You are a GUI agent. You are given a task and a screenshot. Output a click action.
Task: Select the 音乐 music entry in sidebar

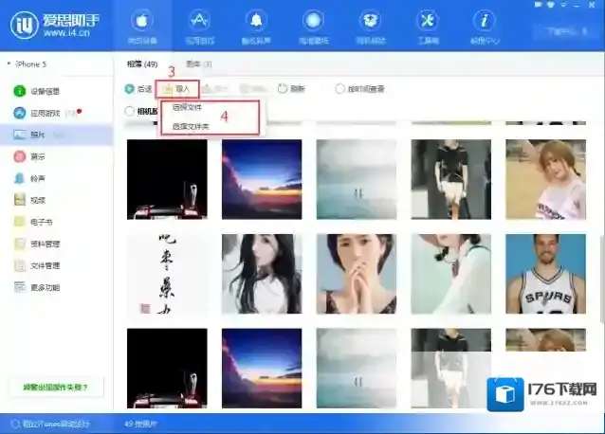pos(29,156)
